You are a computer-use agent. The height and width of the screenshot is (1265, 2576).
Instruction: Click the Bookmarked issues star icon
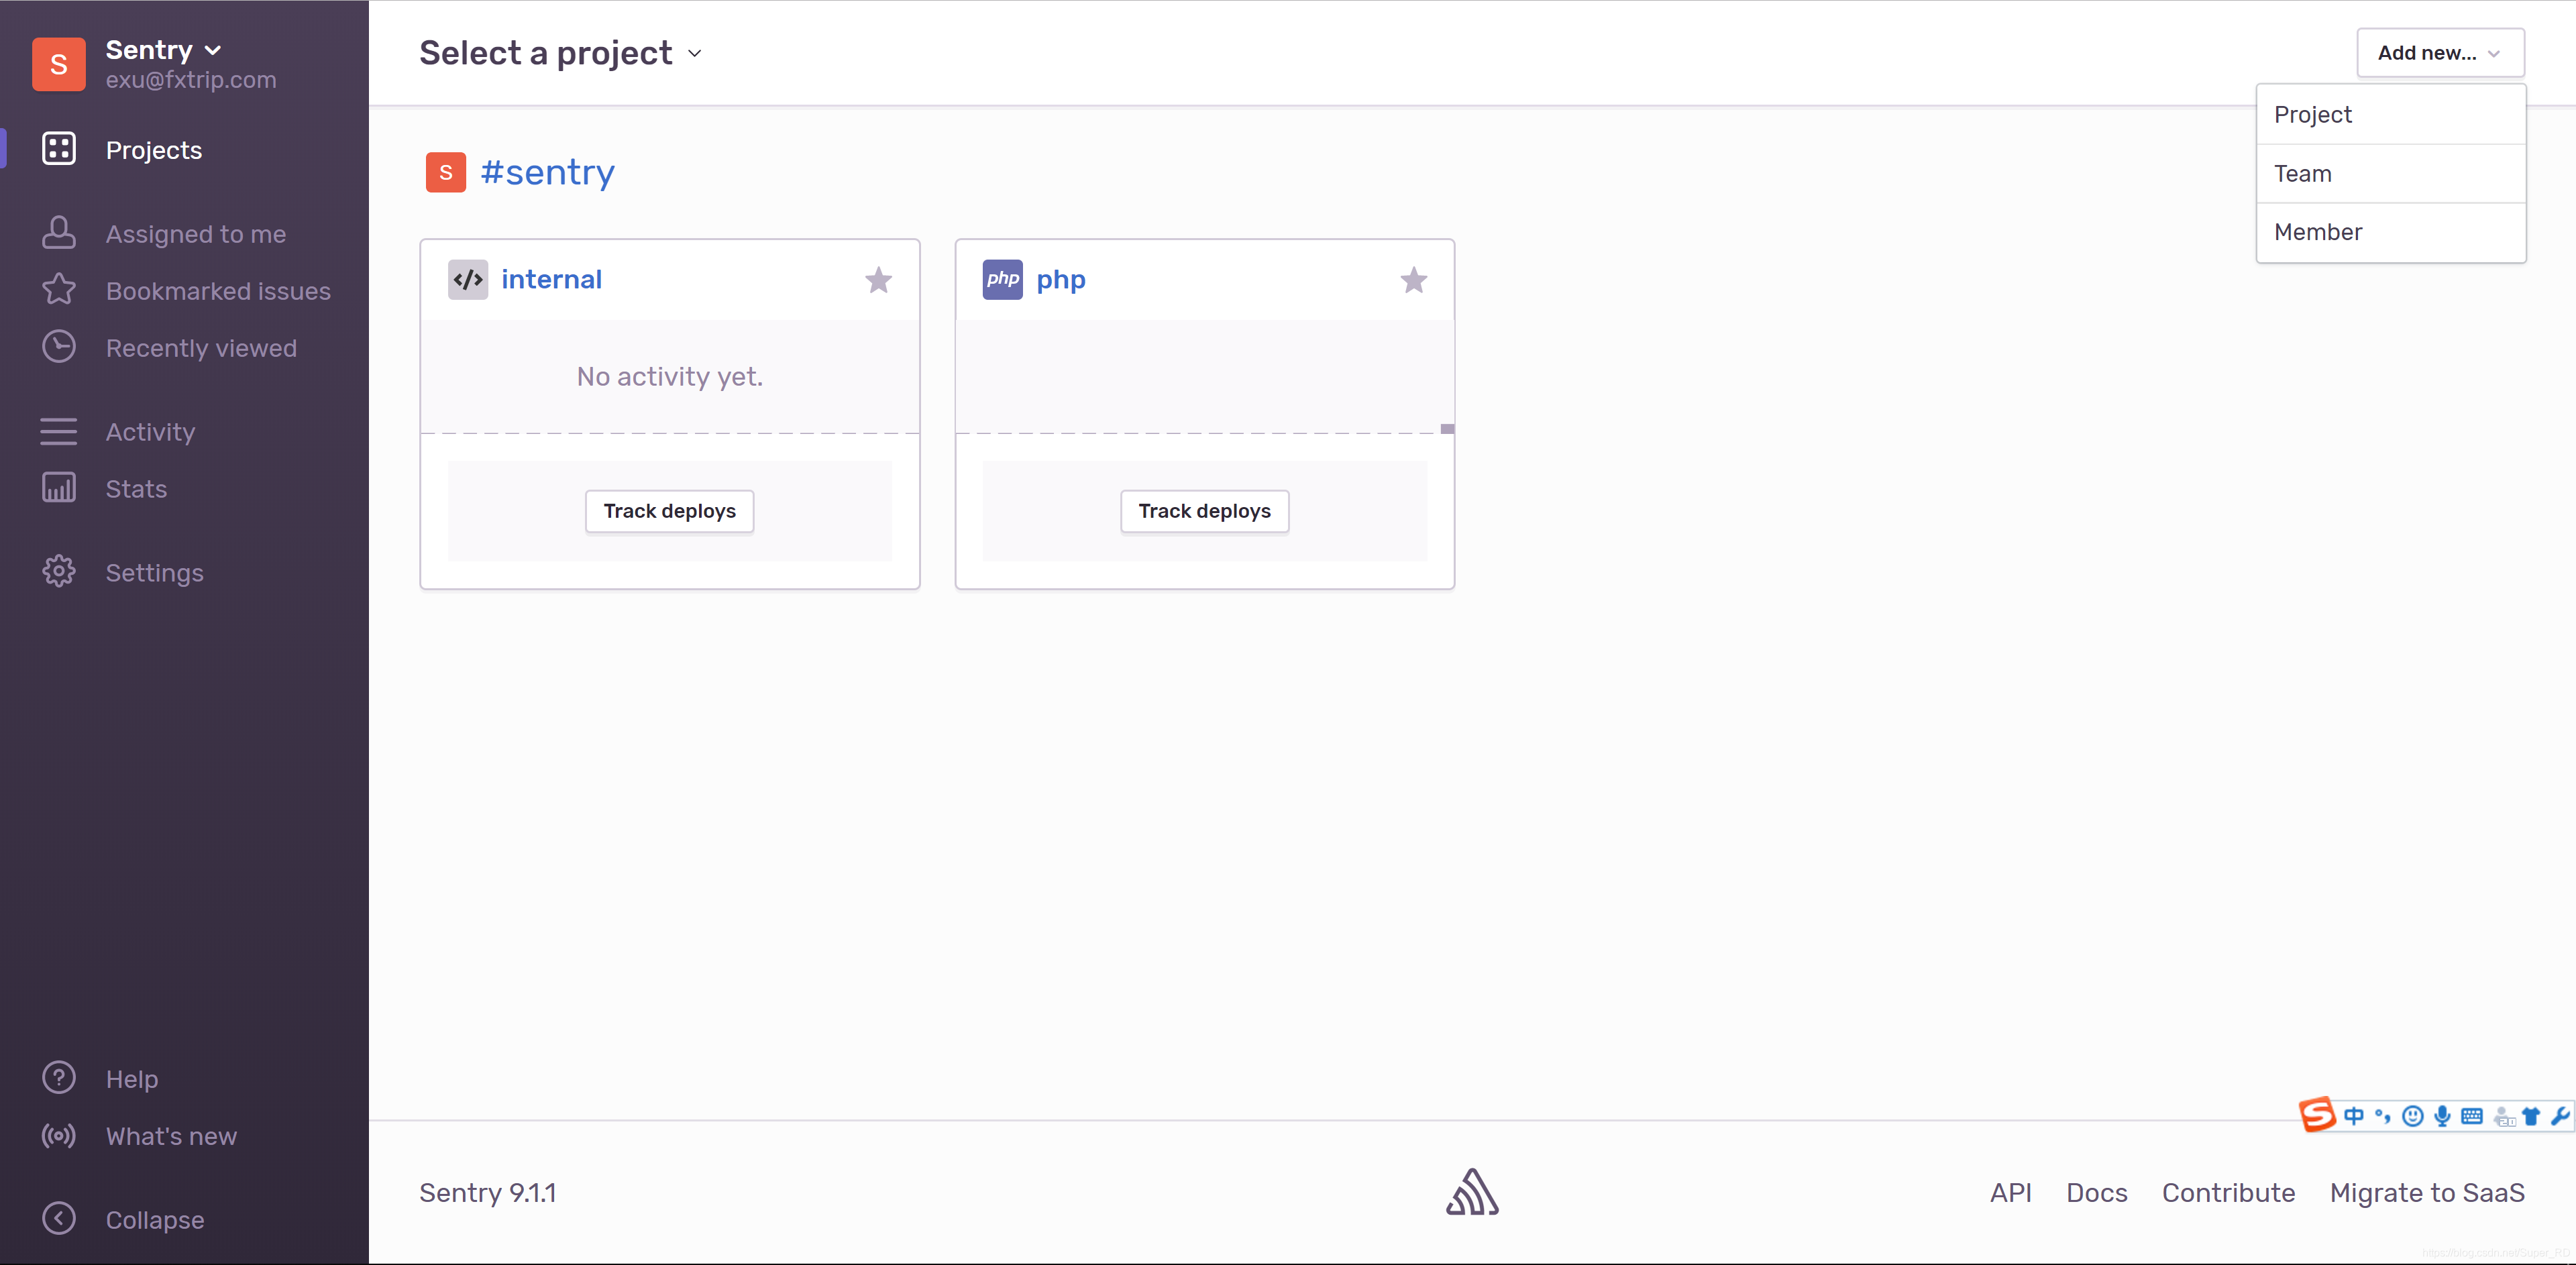coord(59,290)
